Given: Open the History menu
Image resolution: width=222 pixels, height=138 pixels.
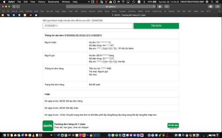Looking at the screenshot, I should [41, 2].
